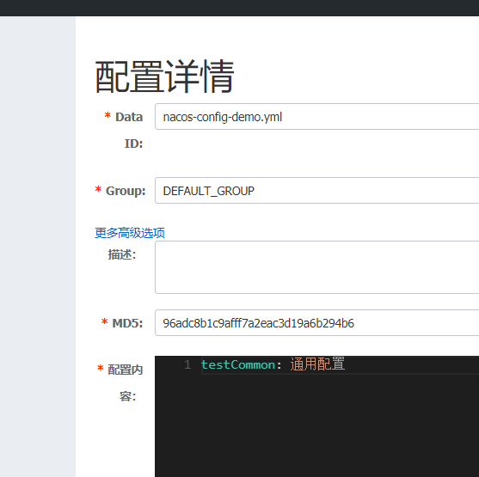Viewport: 479px width, 477px height.
Task: Click the Group field DEFAULT_GROUP
Action: [x=316, y=190]
